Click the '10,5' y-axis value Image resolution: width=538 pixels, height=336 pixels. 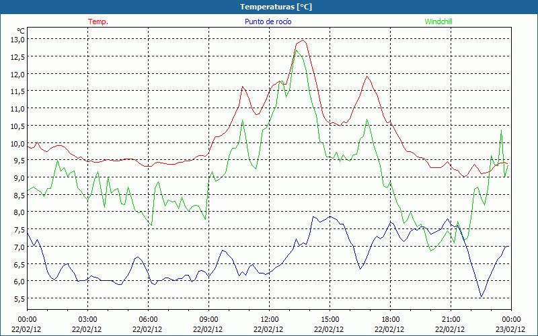(18, 126)
